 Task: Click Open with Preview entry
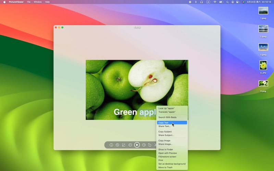[x=167, y=153]
